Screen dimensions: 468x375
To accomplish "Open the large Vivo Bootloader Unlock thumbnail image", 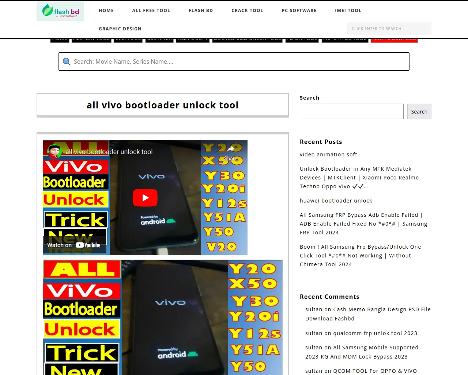I will tap(163, 318).
